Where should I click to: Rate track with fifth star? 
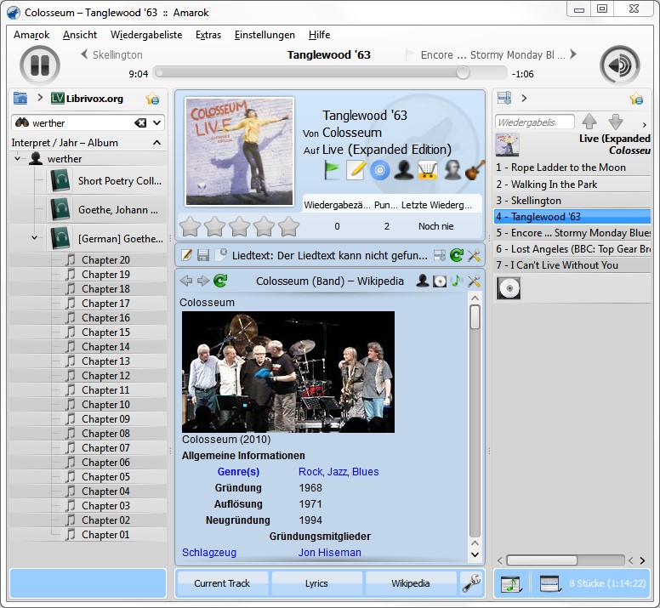[289, 226]
